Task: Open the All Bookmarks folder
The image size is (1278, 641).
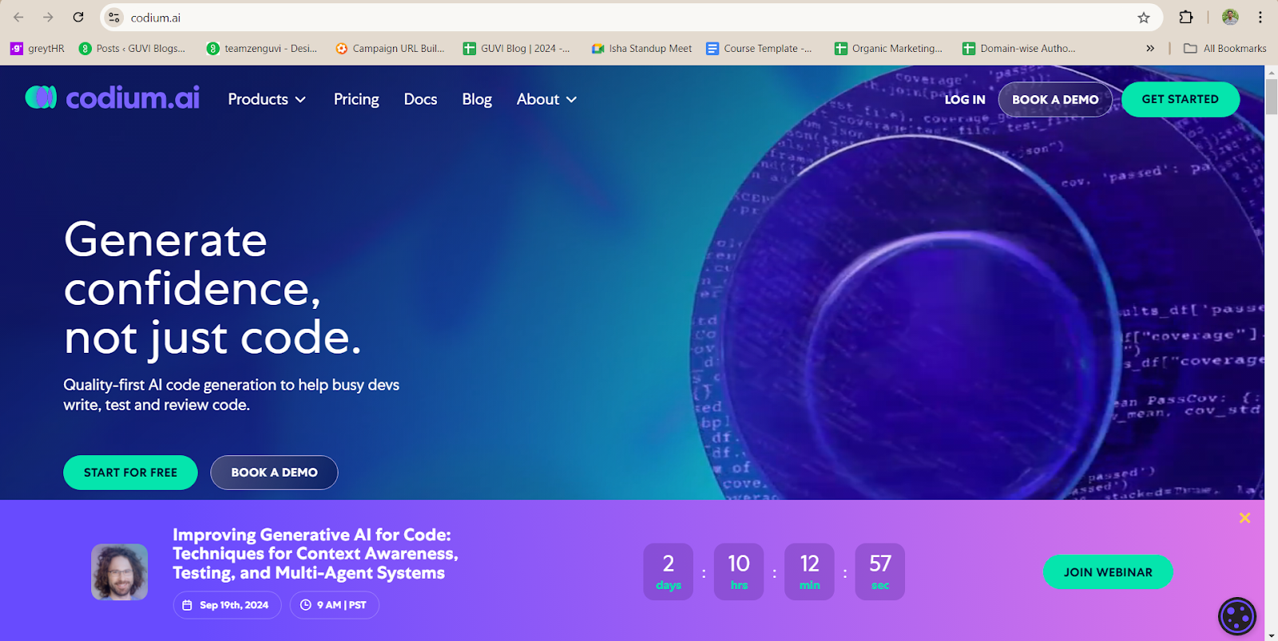Action: [1225, 49]
